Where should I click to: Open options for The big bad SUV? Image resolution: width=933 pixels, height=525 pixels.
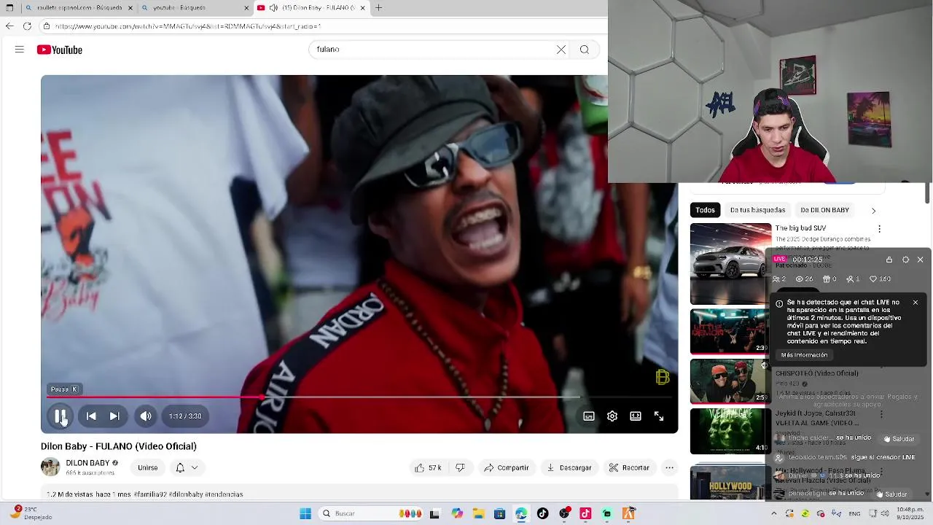[879, 229]
